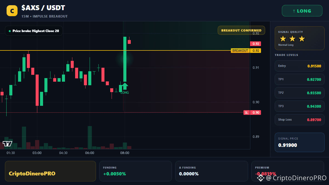Click the red 0.92 current price tag
329x185 pixels.
256,44
